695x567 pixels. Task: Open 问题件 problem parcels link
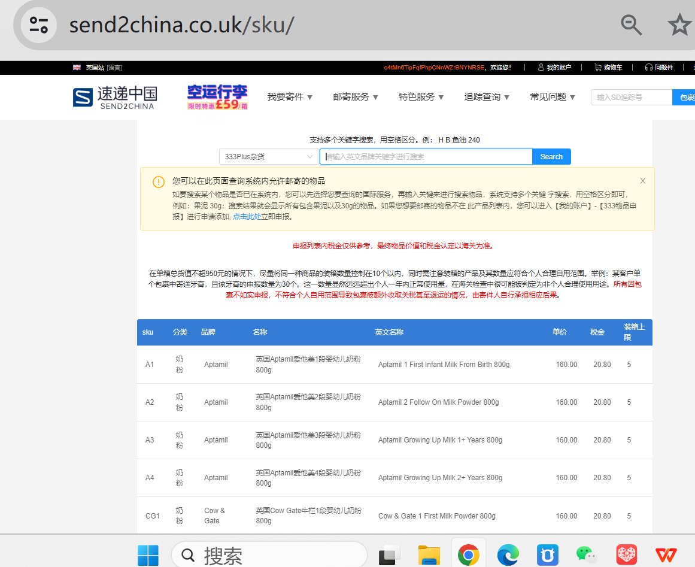coord(659,68)
